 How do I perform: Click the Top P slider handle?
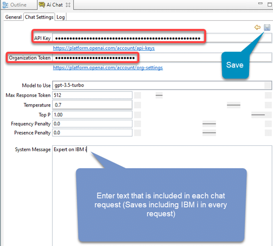[x=258, y=115]
